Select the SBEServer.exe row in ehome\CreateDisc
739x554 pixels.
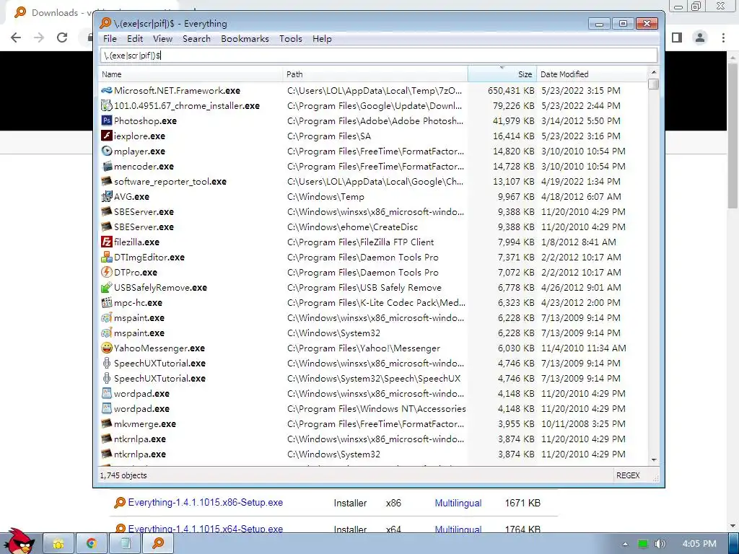(x=374, y=227)
